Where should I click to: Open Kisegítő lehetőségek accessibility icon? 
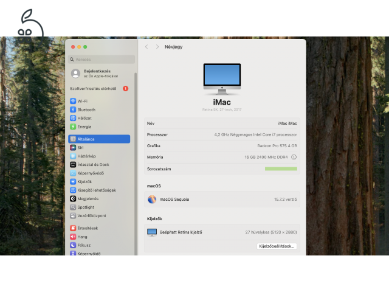[x=73, y=190]
